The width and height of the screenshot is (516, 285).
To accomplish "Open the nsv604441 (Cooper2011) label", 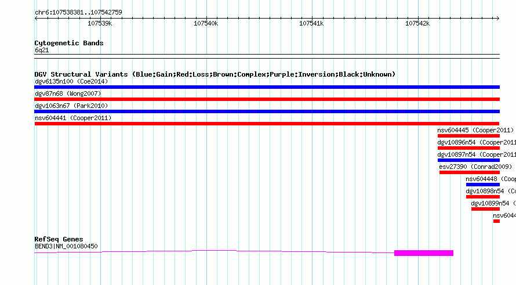I will point(73,118).
